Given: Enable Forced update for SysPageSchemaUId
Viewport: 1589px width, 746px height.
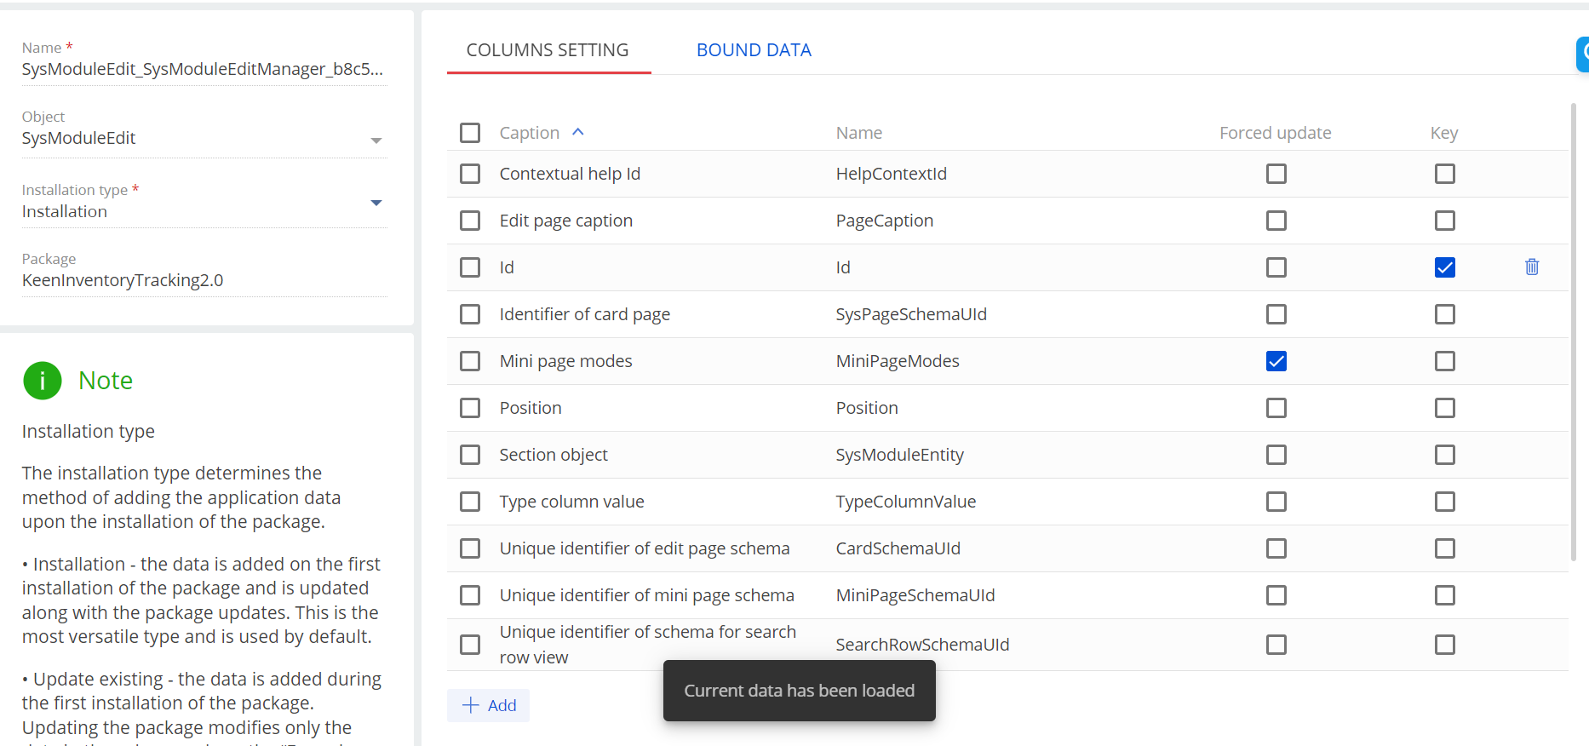Looking at the screenshot, I should click(x=1276, y=314).
